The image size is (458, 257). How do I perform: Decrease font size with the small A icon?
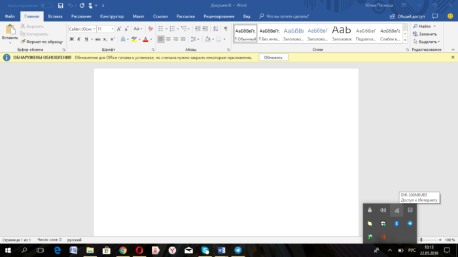click(126, 29)
